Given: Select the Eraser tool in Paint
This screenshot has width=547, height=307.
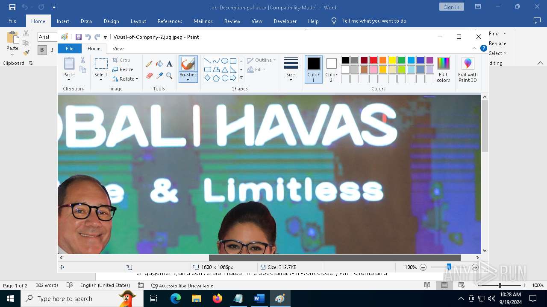Looking at the screenshot, I should [149, 76].
